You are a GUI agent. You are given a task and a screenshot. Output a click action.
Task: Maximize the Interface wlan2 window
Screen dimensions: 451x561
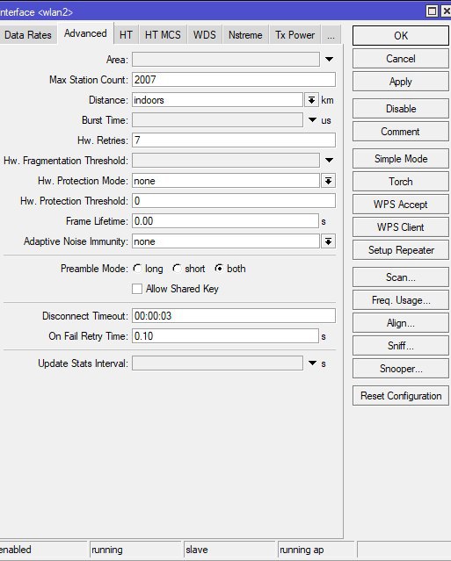[x=432, y=11]
